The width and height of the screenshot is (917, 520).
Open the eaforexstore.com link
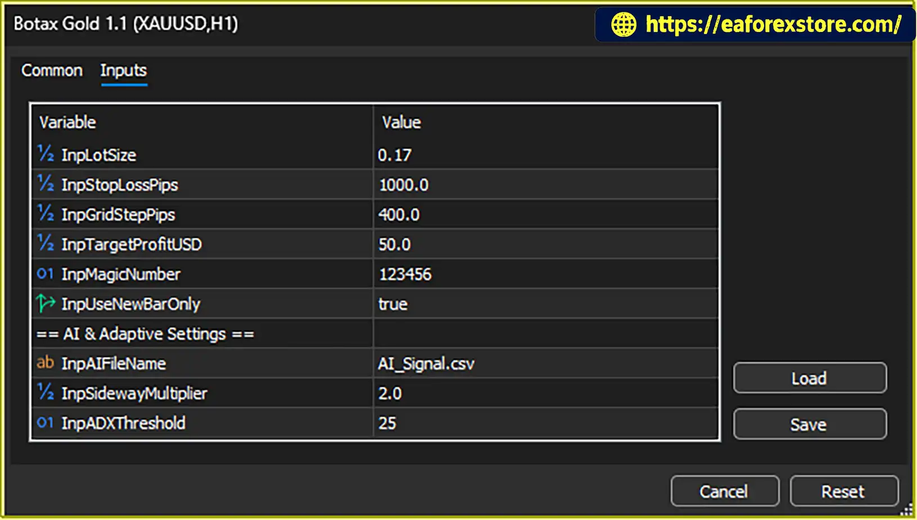pos(773,24)
